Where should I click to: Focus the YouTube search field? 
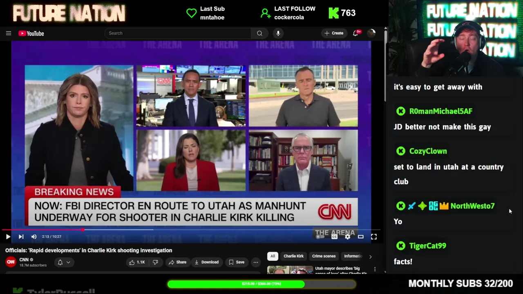[x=178, y=33]
